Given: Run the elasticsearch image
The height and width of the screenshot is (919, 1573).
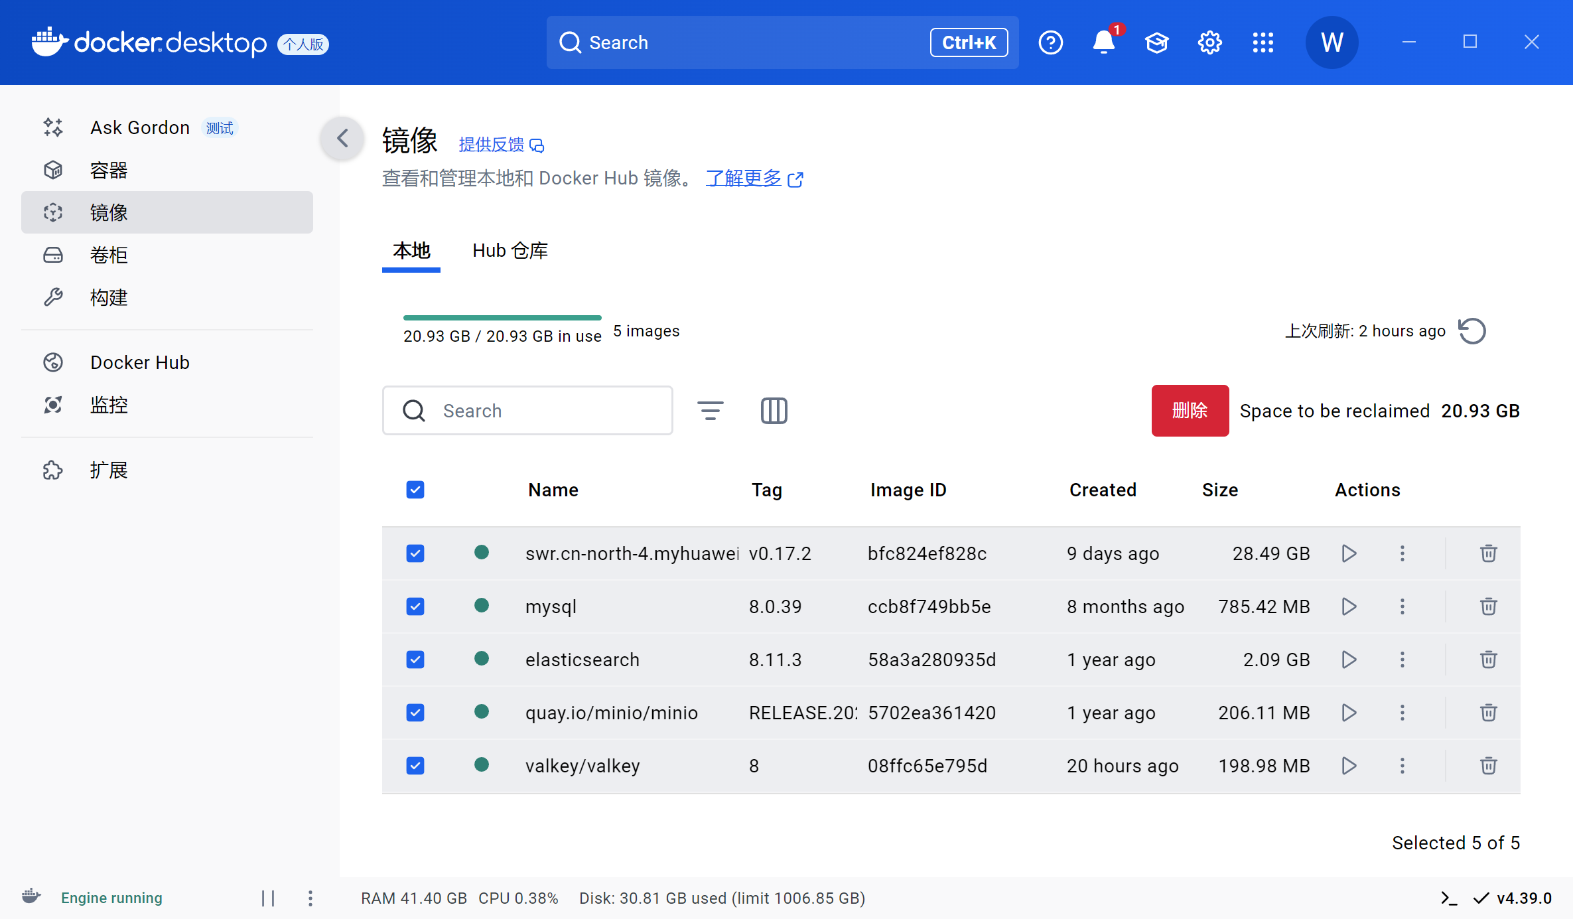Looking at the screenshot, I should click(x=1349, y=660).
